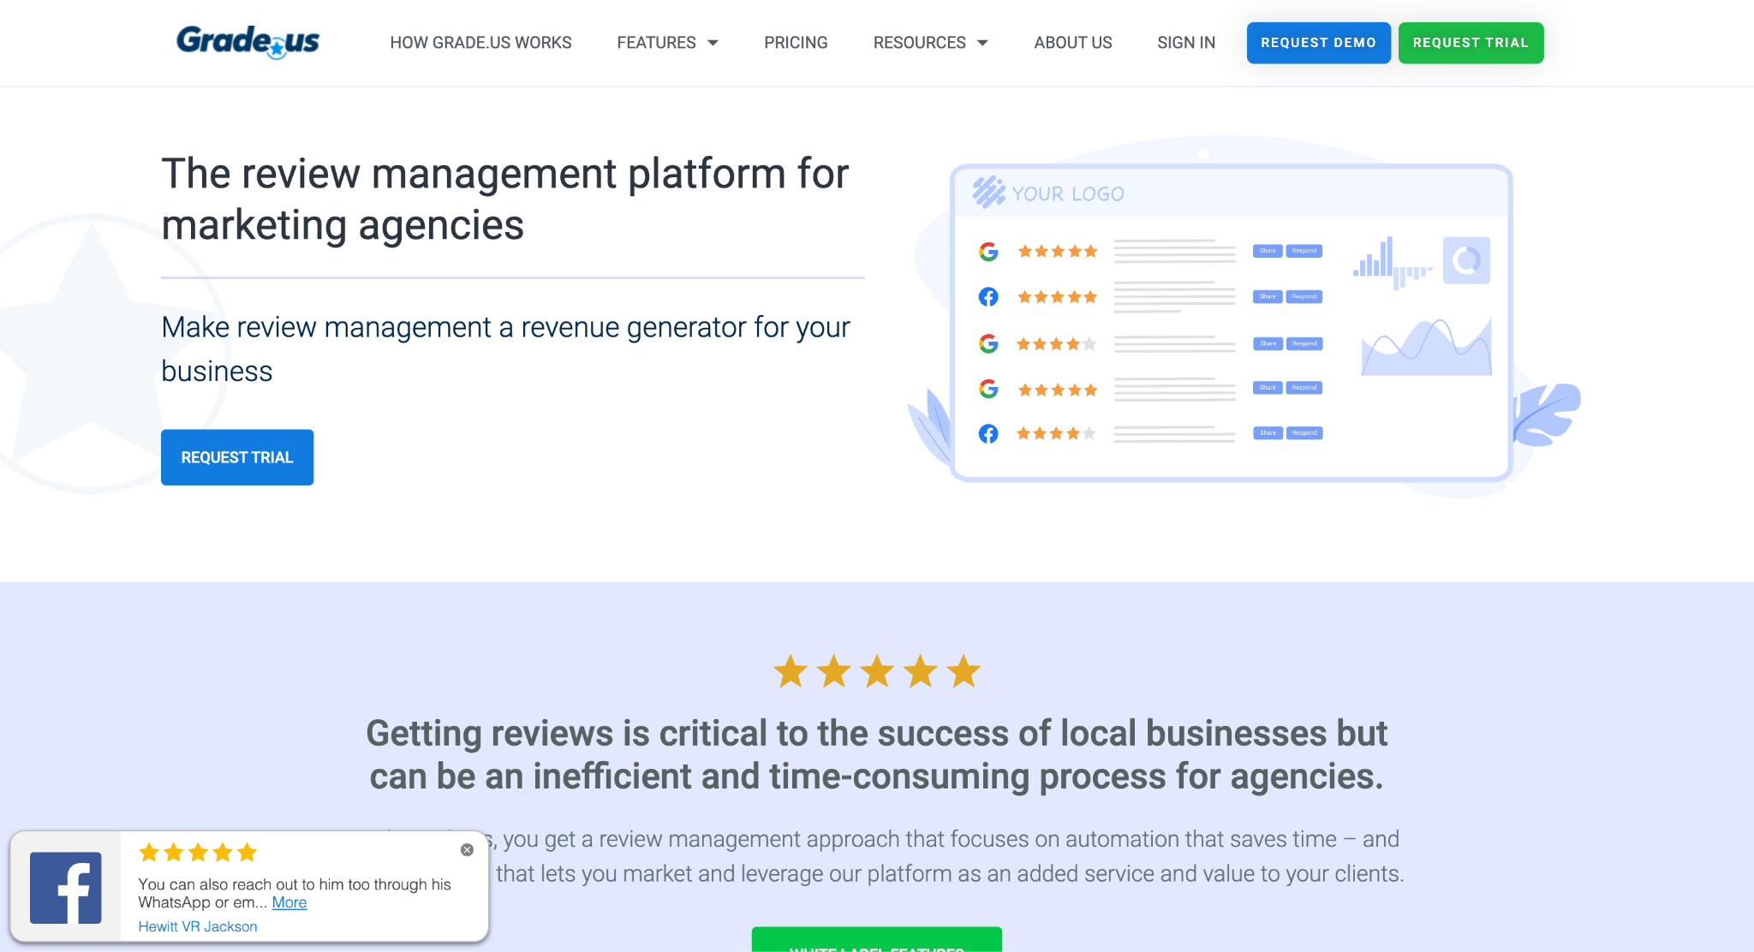1754x952 pixels.
Task: Click the Facebook icon in review popup
Action: [66, 888]
